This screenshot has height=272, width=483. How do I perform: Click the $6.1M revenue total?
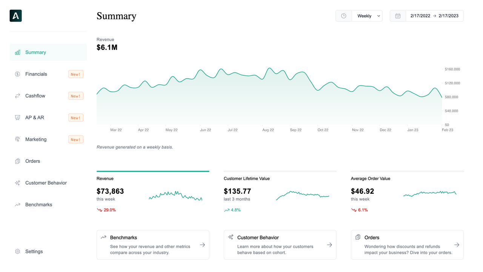point(107,48)
